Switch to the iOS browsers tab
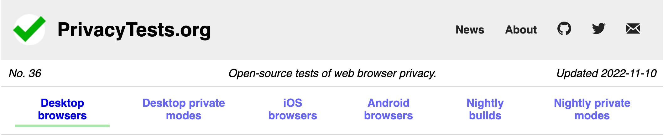The height and width of the screenshot is (139, 668). pyautogui.click(x=293, y=109)
